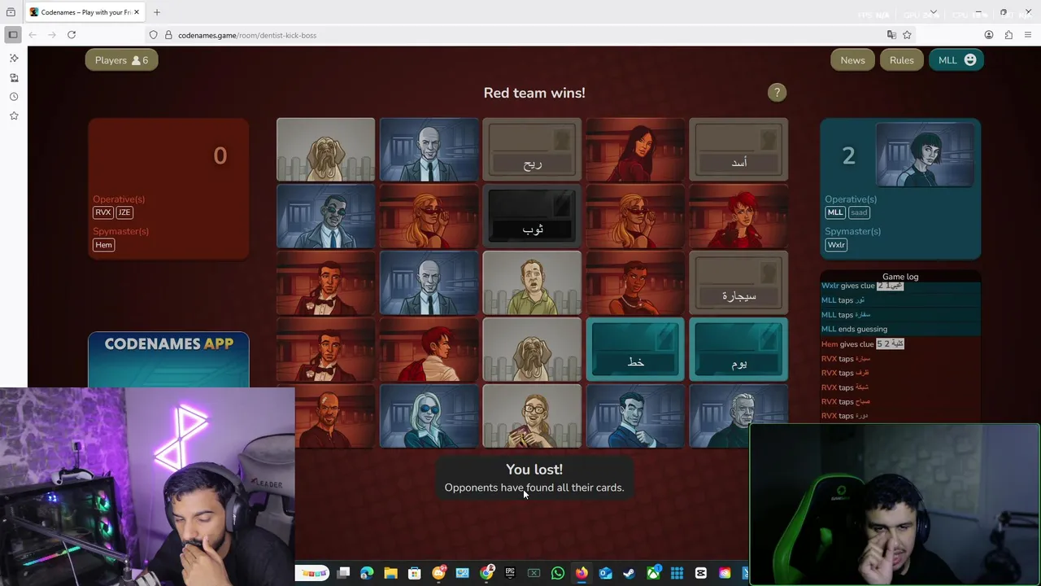Open history clock icon in sidebar
This screenshot has height=586, width=1041.
tap(14, 97)
